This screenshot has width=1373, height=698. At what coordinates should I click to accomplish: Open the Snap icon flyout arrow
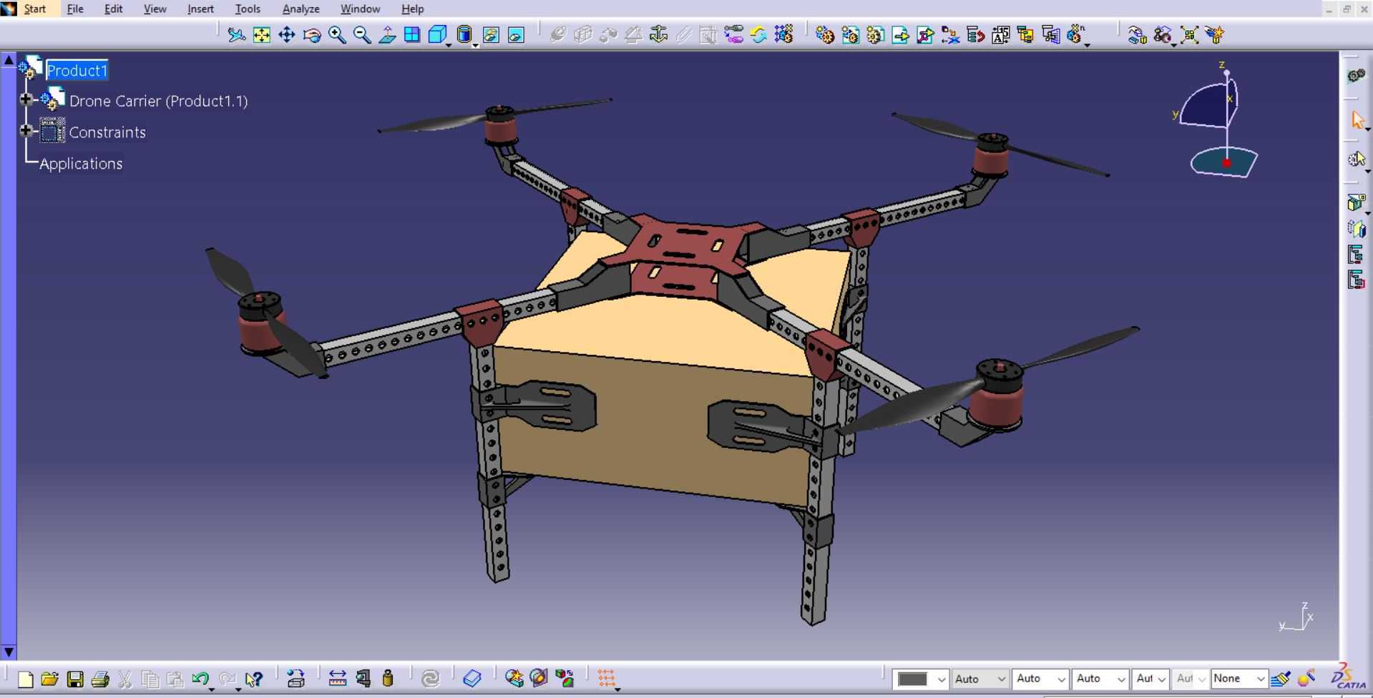click(1174, 45)
